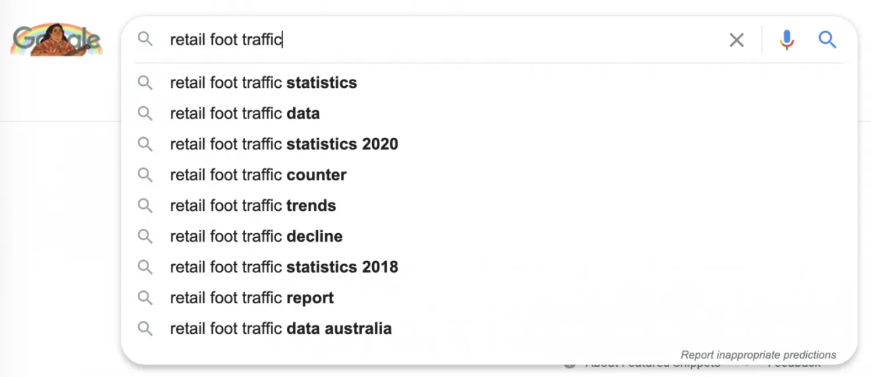Click the magnifier icon inside the search field
Viewport: 871px width, 377px height.
(x=145, y=39)
